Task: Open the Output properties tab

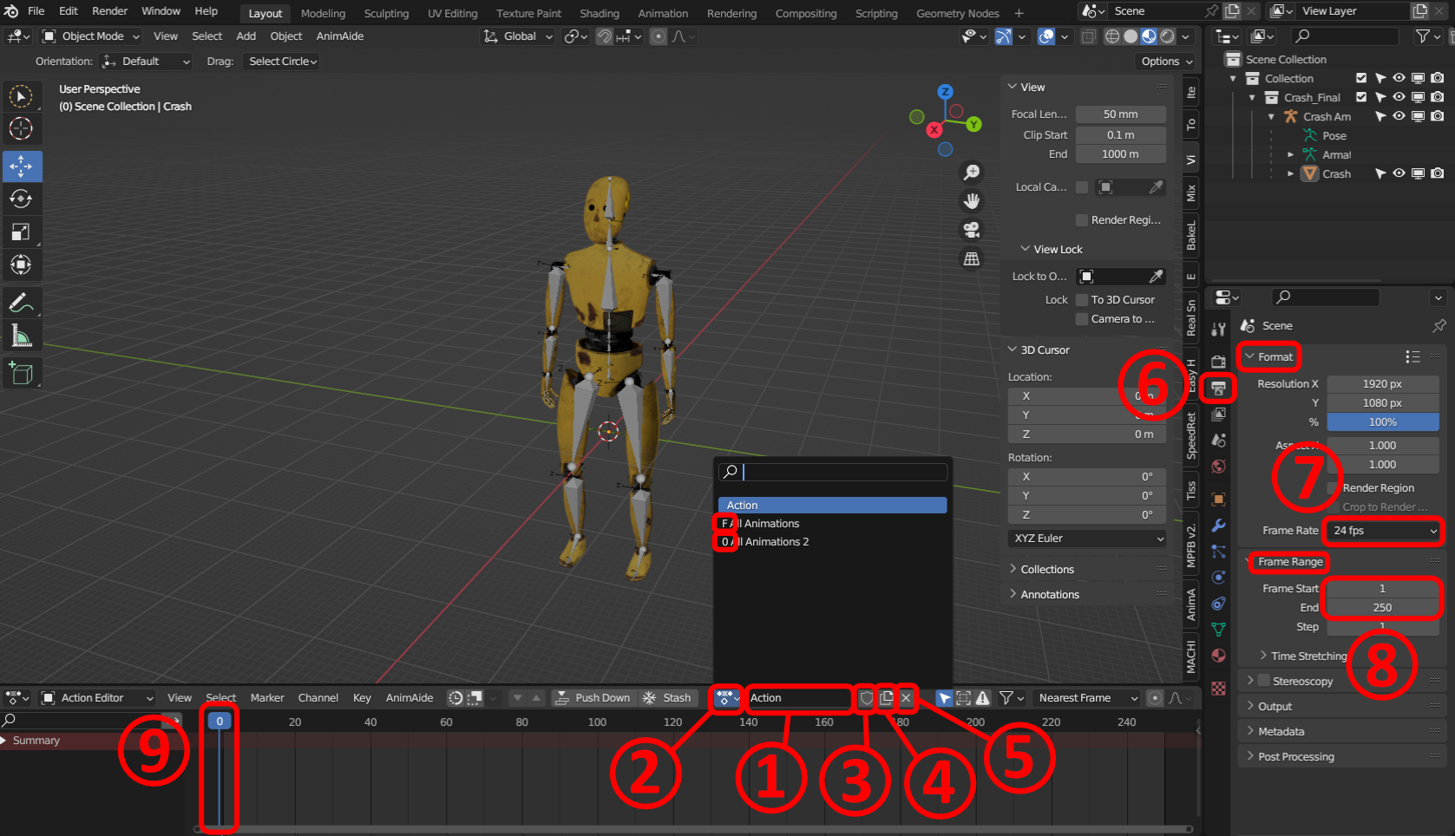Action: [1219, 388]
